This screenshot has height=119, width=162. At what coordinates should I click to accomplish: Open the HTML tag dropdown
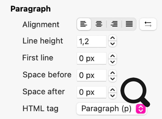[107, 108]
